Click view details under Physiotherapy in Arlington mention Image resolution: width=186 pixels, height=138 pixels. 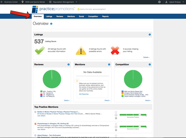pos(41,129)
